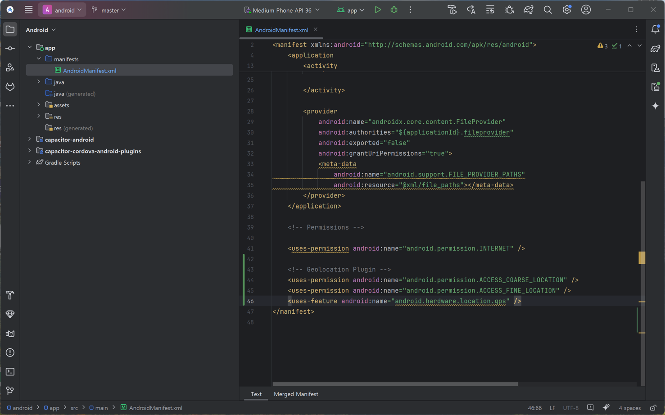Expand Gradle Scripts node
This screenshot has height=415, width=665.
30,162
